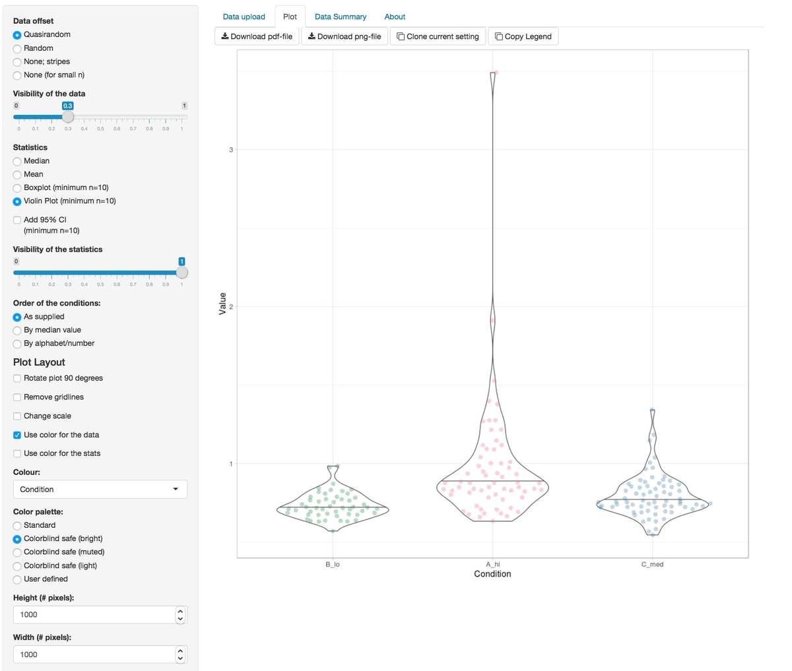
Task: Go to the About tab
Action: [395, 16]
